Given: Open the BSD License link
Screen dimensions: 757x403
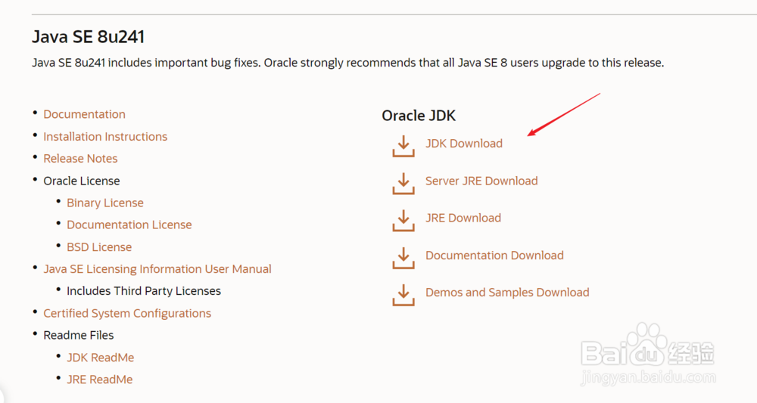Looking at the screenshot, I should (99, 247).
